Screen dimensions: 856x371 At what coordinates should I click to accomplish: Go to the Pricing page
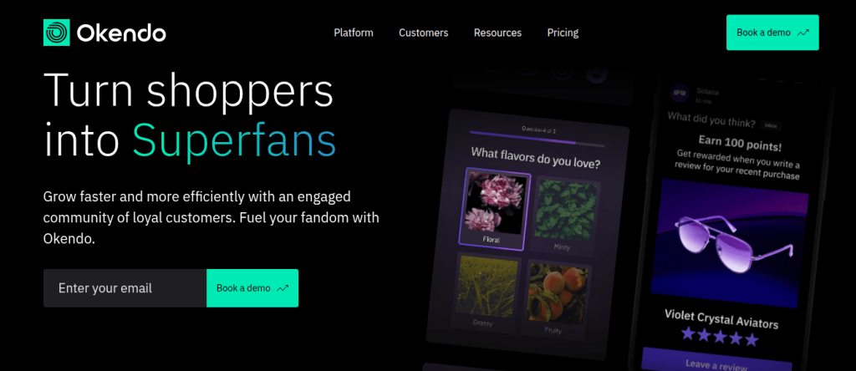coord(563,33)
